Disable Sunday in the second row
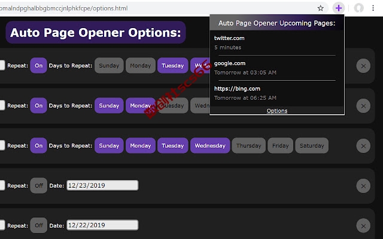 (x=109, y=106)
